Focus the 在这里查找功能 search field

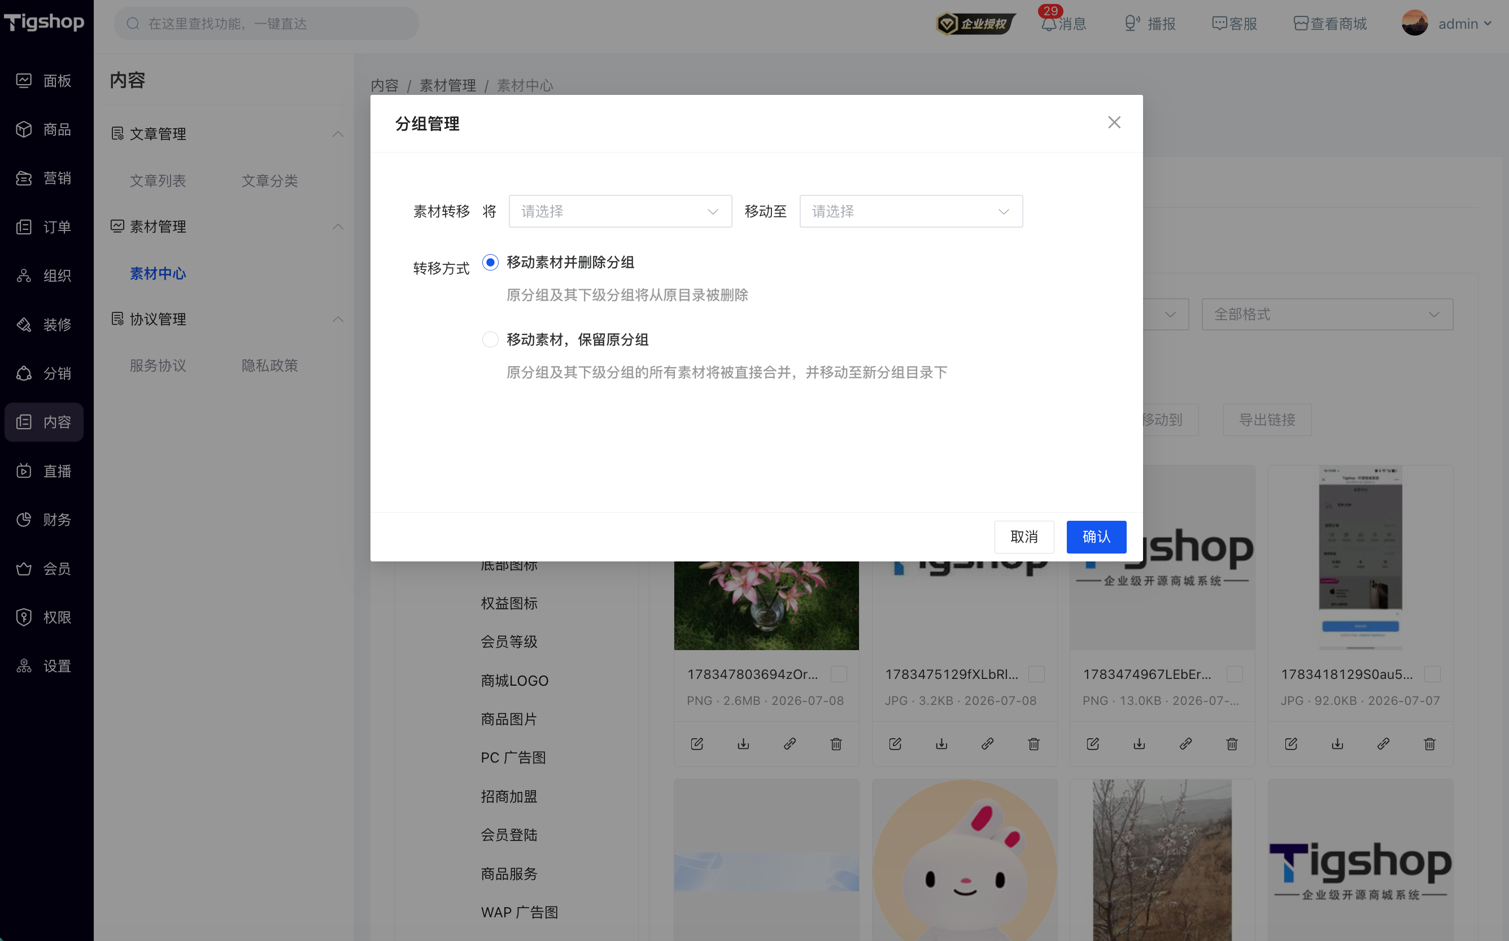(x=267, y=24)
